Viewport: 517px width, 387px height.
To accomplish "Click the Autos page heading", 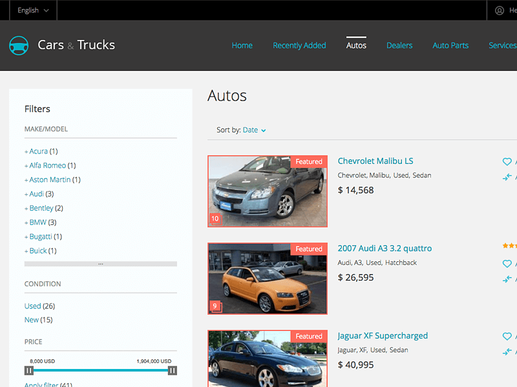I will point(227,95).
